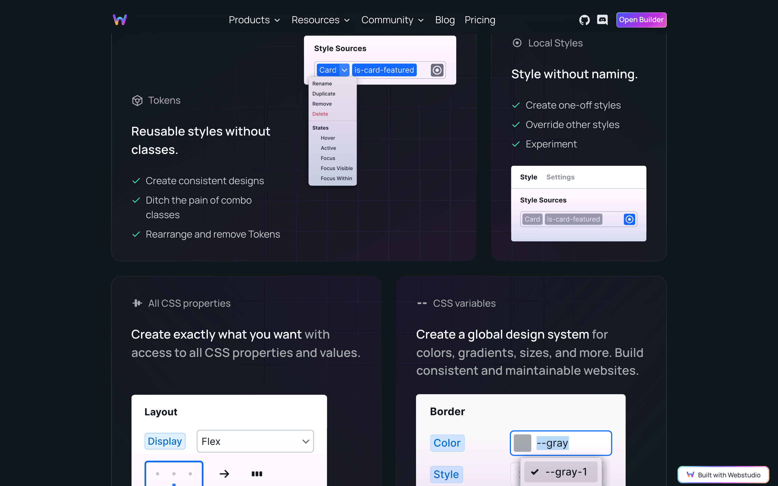Screen dimensions: 778x486
Task: Choose Rename from the token menu
Action: pos(322,84)
